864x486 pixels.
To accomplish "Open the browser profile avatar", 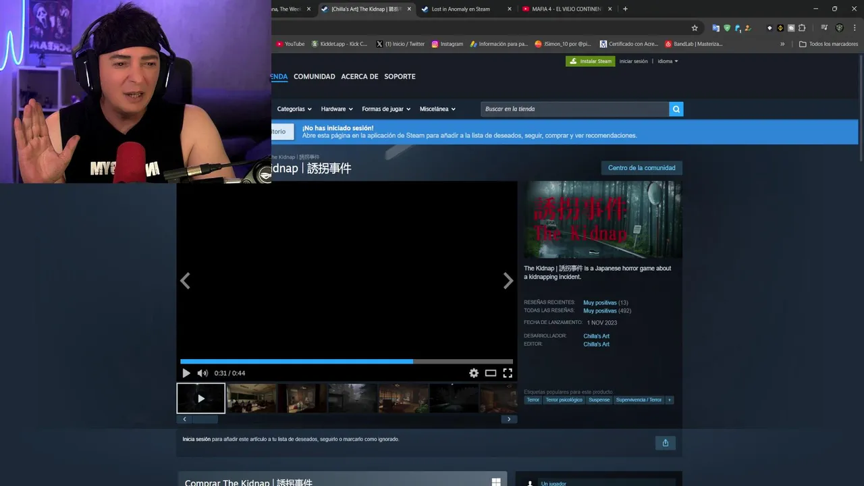I will (840, 28).
